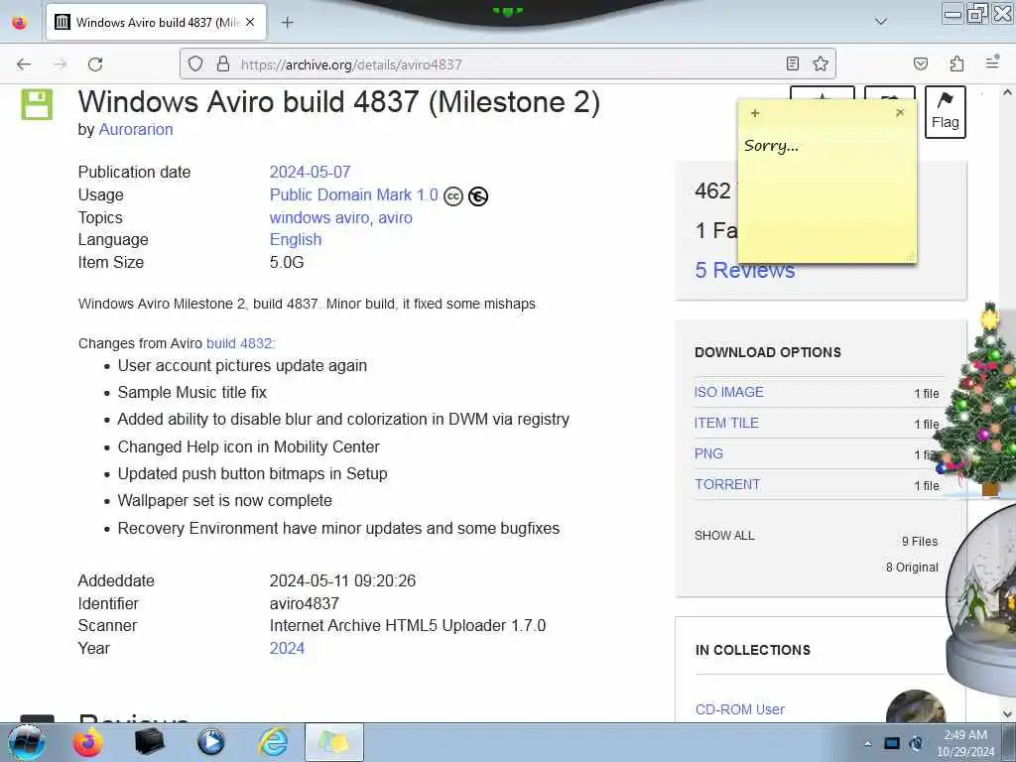The image size is (1016, 762).
Task: Open the Year 2024 link
Action: click(x=287, y=649)
